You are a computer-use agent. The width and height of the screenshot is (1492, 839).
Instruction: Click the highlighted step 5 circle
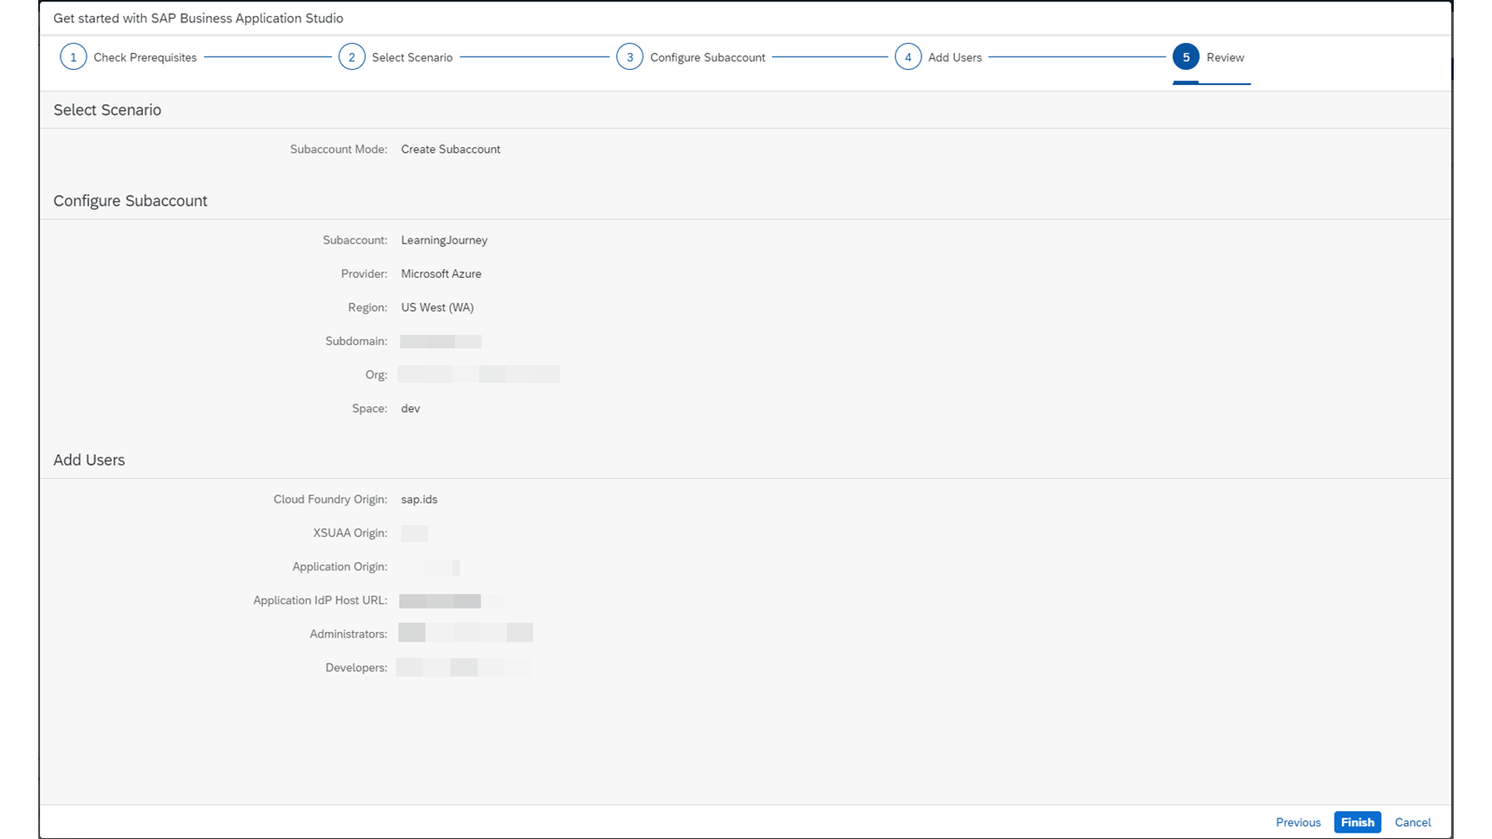tap(1186, 57)
